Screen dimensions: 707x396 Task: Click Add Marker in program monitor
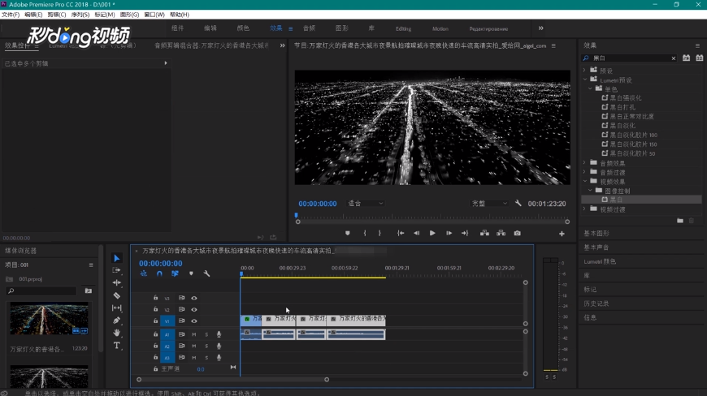(347, 233)
